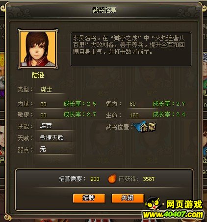This screenshot has width=207, height=222.
Task: Click the 敏捷 growth rate 2.7 text
Action: [x=79, y=114]
